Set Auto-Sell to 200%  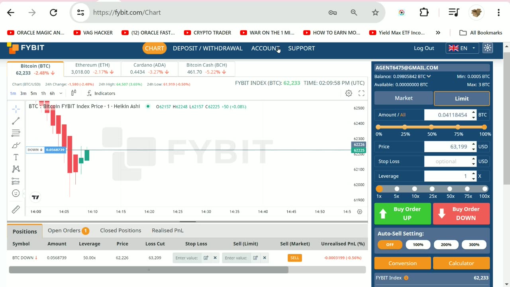click(x=446, y=244)
